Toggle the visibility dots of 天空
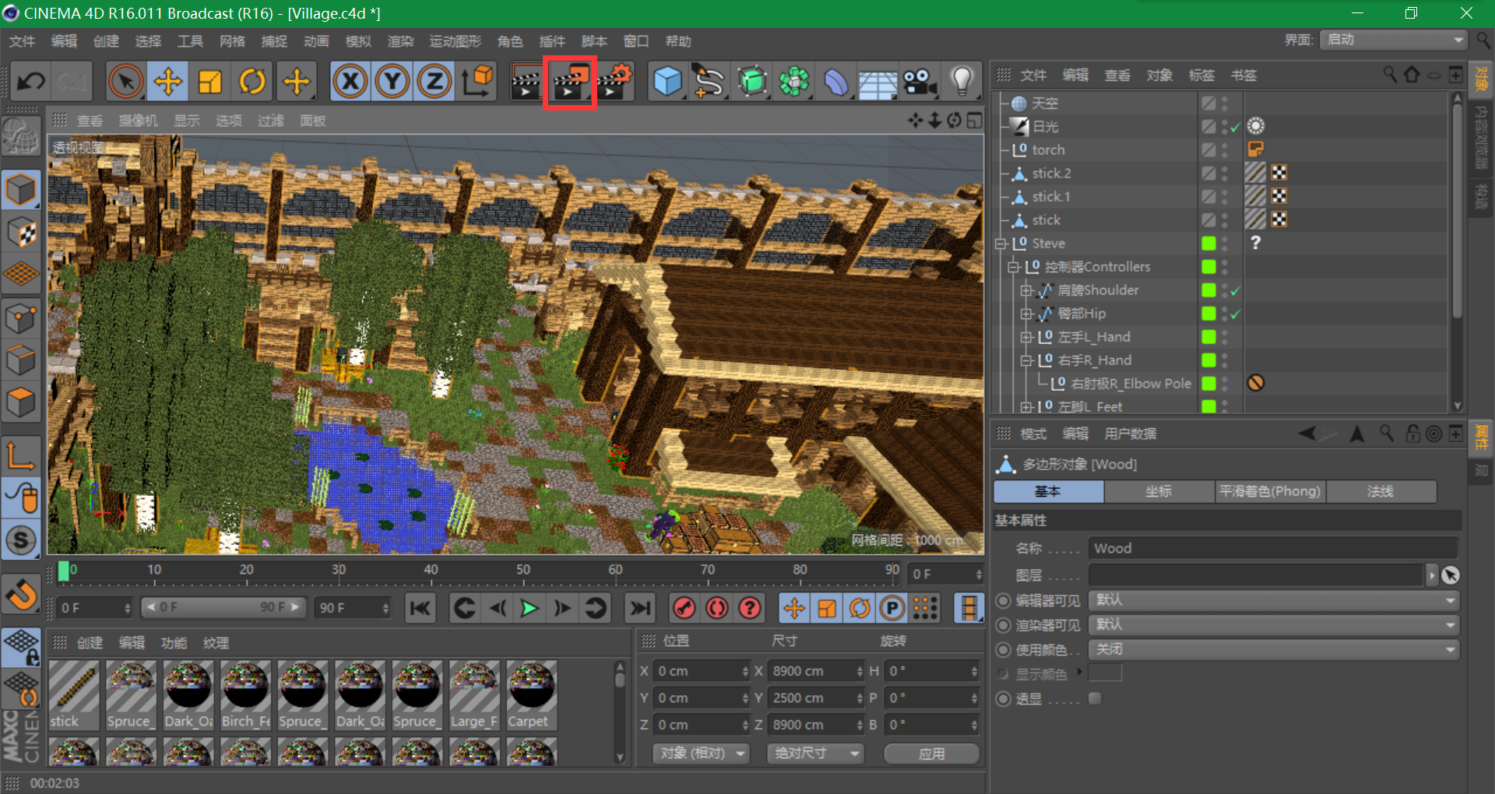Viewport: 1495px width, 794px height. 1225,104
